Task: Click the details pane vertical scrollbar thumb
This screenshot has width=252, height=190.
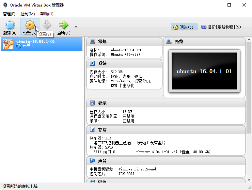Action: pyautogui.click(x=249, y=87)
